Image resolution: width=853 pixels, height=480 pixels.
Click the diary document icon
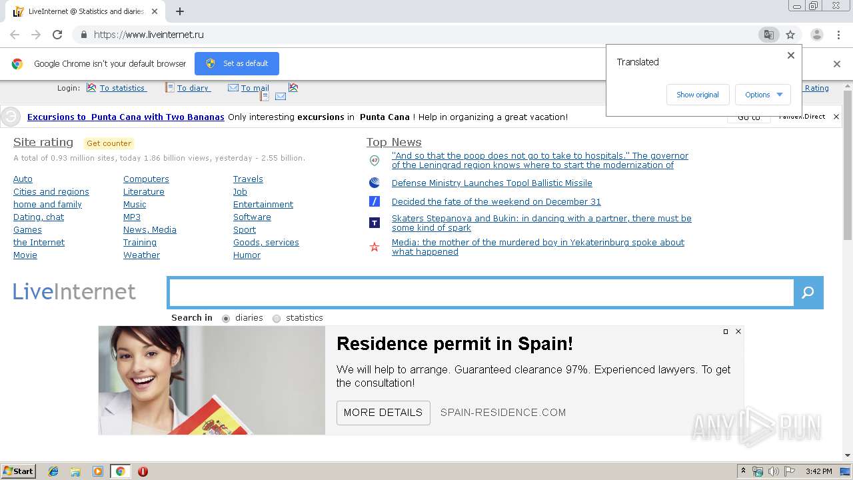170,87
